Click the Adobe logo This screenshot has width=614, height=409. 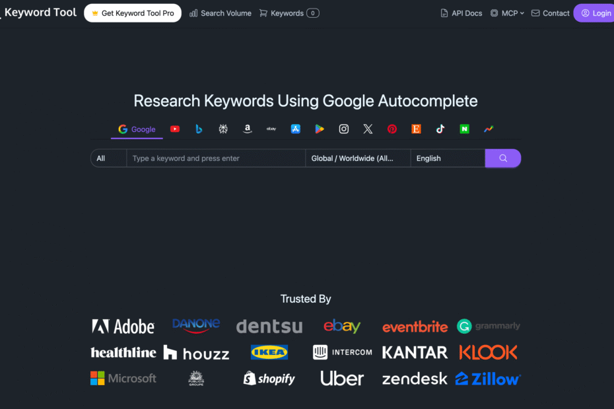(x=123, y=327)
